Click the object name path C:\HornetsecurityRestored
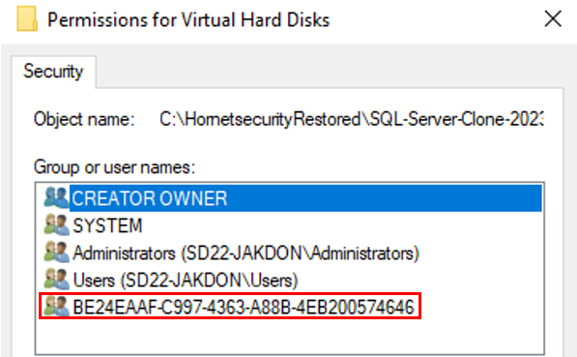Viewport: 577px width, 357px height. coord(352,119)
